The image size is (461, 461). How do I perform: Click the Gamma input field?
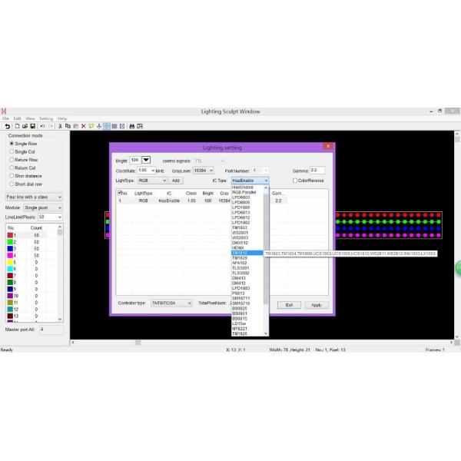[317, 171]
